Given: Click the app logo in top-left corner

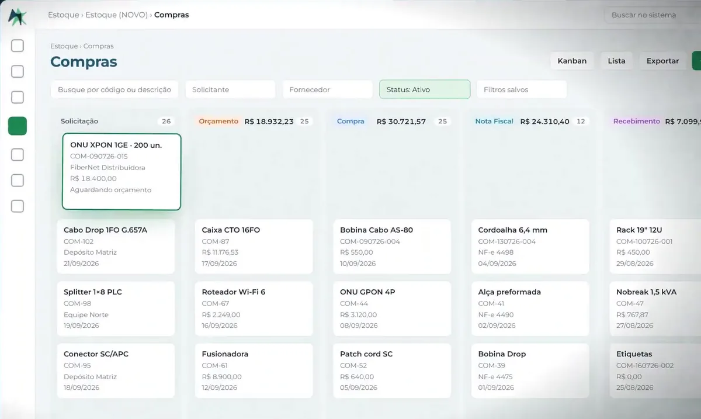Looking at the screenshot, I should 18,16.
